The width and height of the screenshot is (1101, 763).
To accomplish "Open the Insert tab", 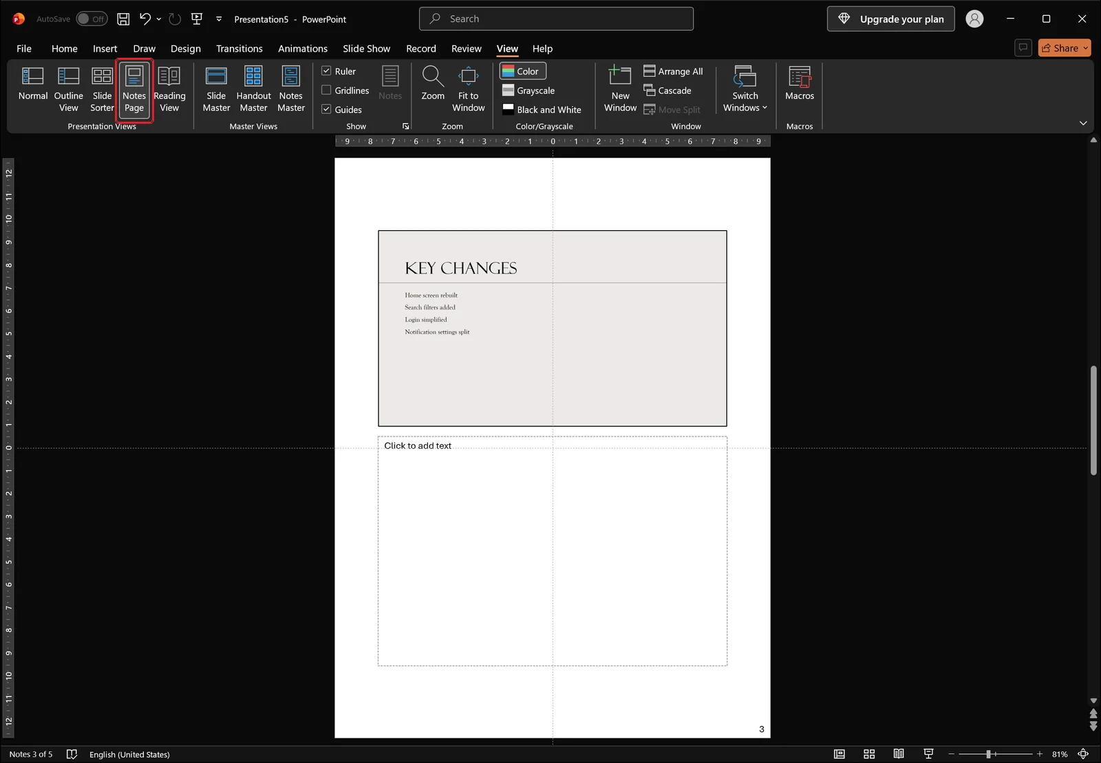I will (x=105, y=49).
